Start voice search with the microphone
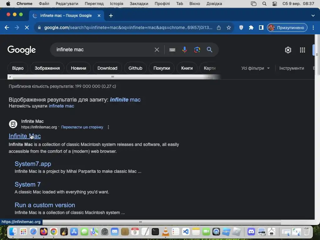The height and width of the screenshot is (240, 320). pyautogui.click(x=184, y=50)
